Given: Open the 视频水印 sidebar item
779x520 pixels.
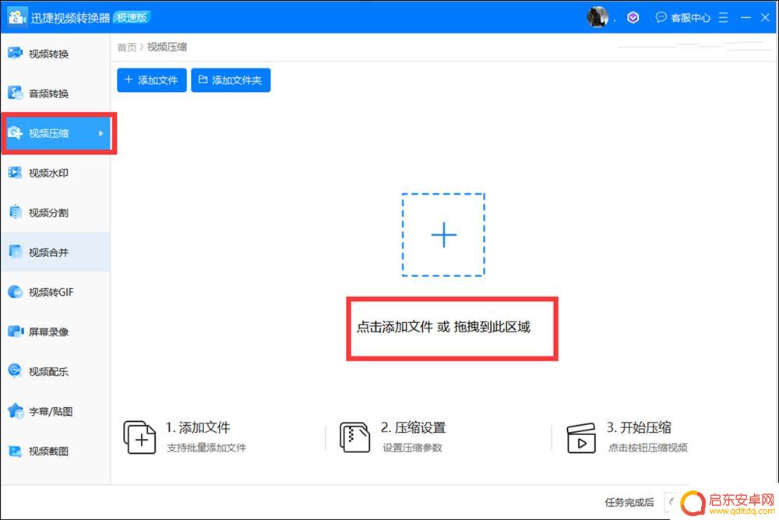Looking at the screenshot, I should (x=55, y=173).
